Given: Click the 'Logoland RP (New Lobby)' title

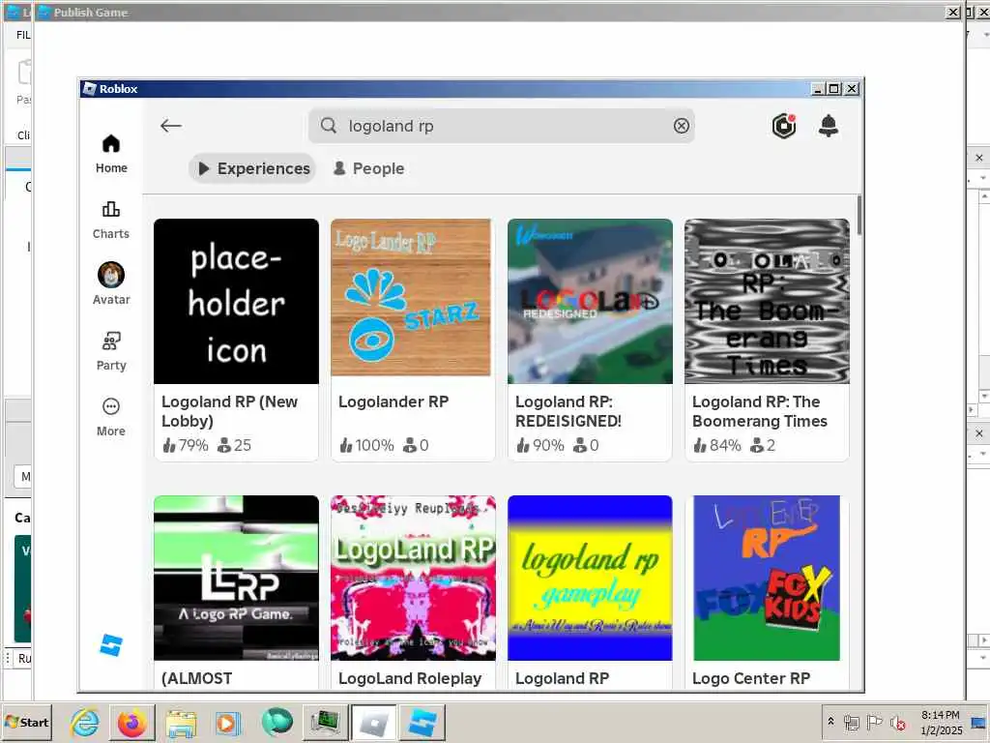Looking at the screenshot, I should click(230, 411).
